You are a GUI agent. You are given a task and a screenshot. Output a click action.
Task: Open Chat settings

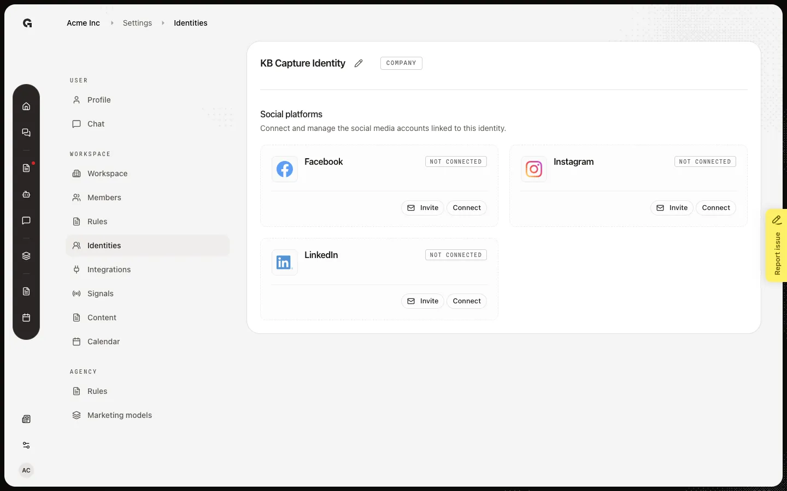pyautogui.click(x=148, y=124)
